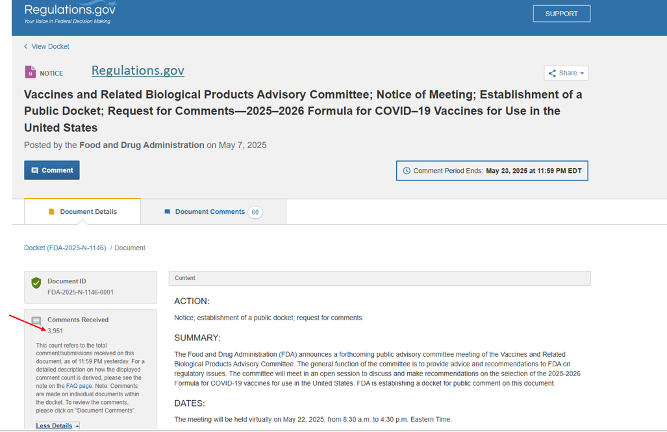Open the FAQ page link
The height and width of the screenshot is (432, 667).
79,386
